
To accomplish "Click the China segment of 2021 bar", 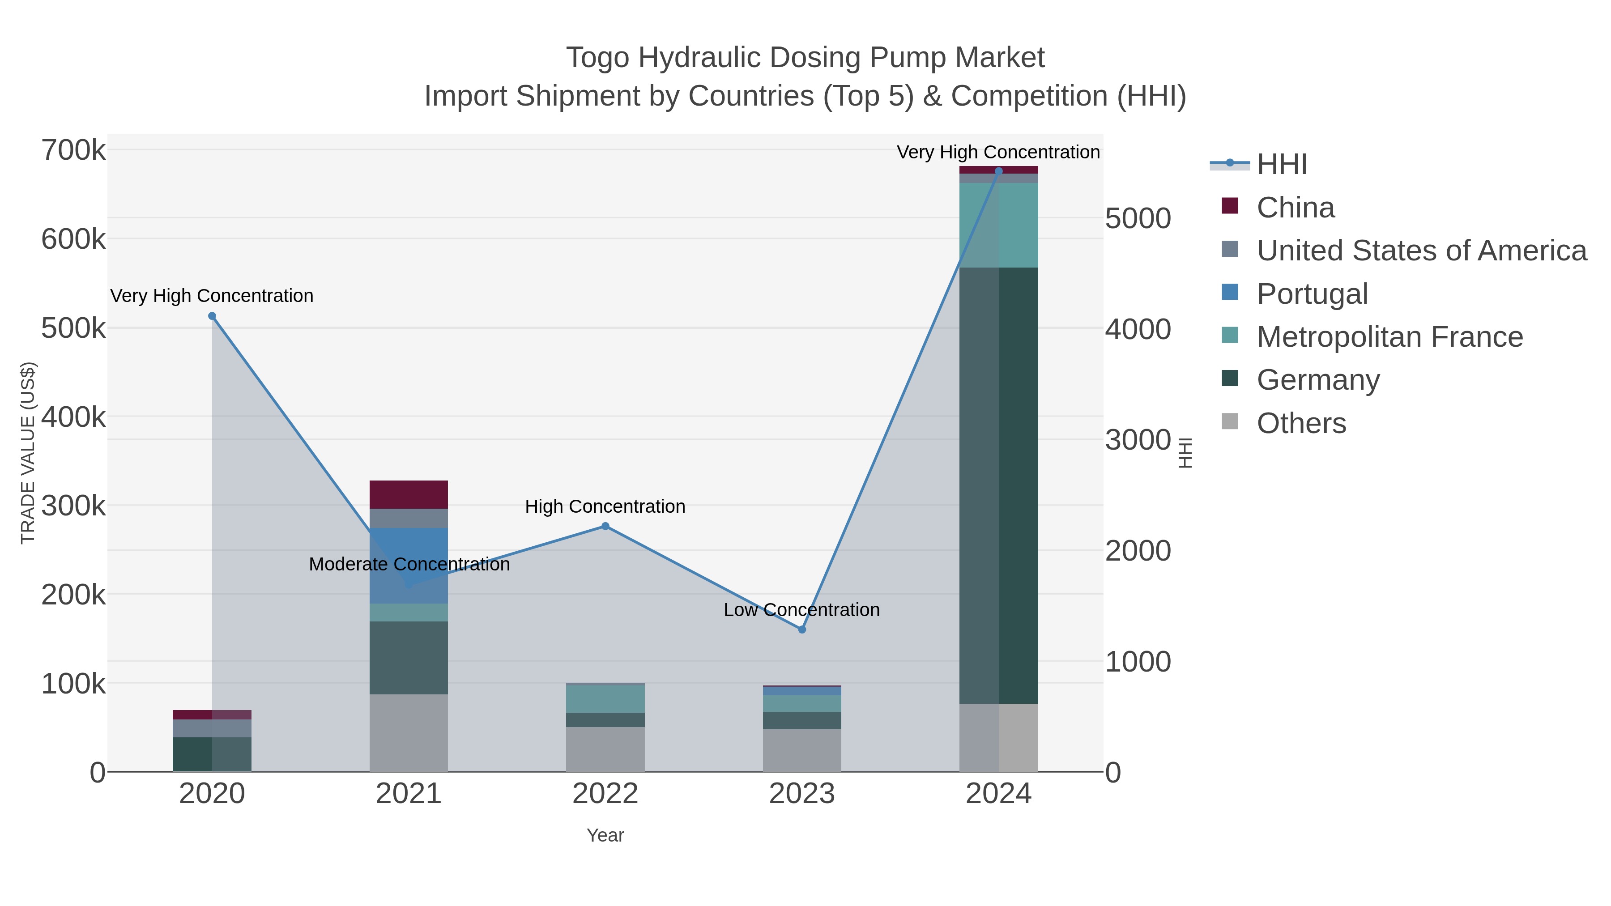I will (x=409, y=494).
